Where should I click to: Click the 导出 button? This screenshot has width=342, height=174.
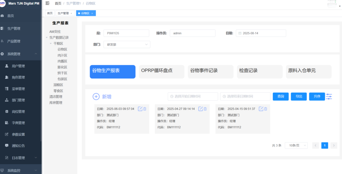299,97
